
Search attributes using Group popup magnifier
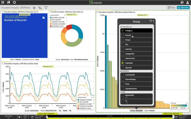(x=151, y=21)
